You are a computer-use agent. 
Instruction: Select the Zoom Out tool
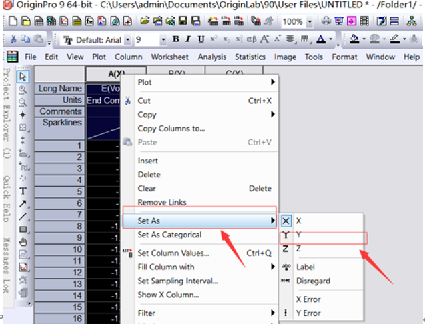23,102
